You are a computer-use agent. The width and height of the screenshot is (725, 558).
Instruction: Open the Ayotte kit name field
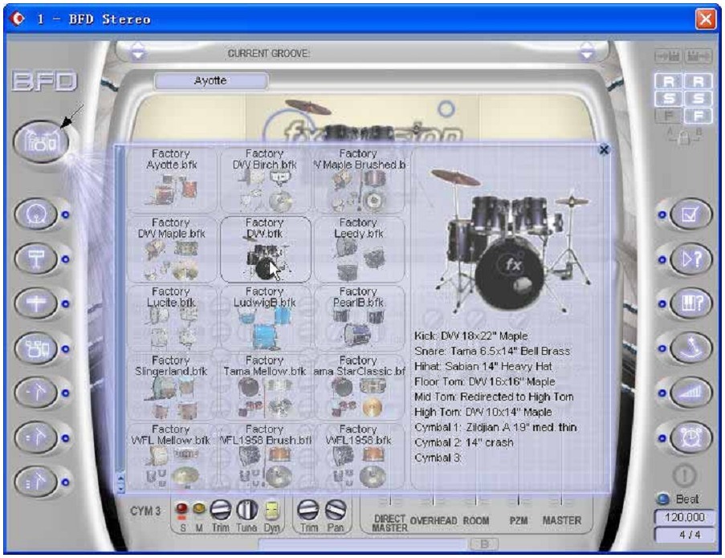pos(210,81)
